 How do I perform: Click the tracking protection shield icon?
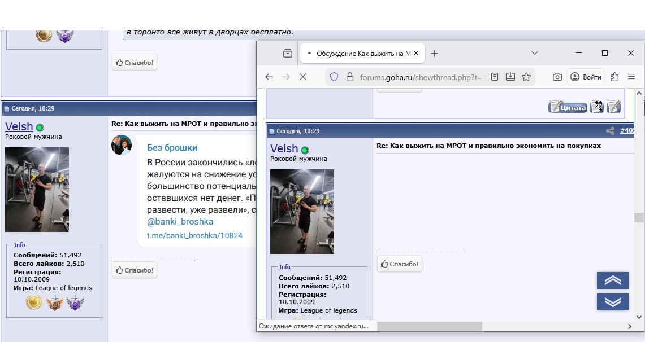[334, 77]
